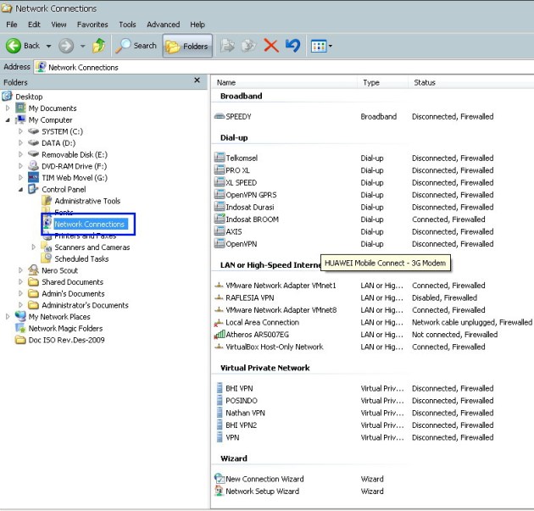Image resolution: width=534 pixels, height=511 pixels.
Task: Open the Forward history dropdown arrow
Action: point(83,46)
